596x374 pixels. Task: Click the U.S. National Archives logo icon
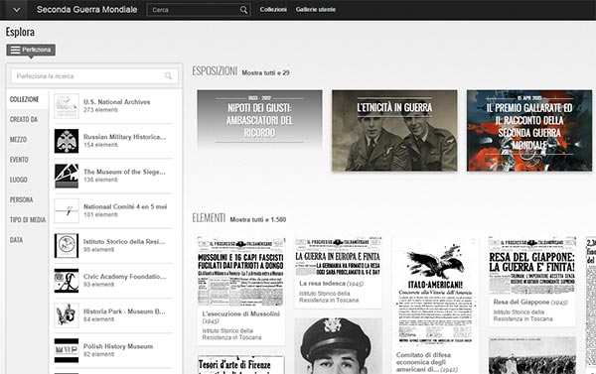pyautogui.click(x=67, y=106)
